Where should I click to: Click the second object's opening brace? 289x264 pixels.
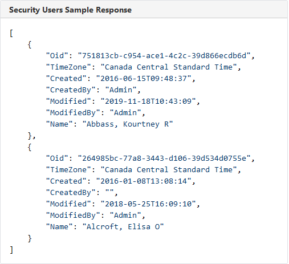point(30,147)
